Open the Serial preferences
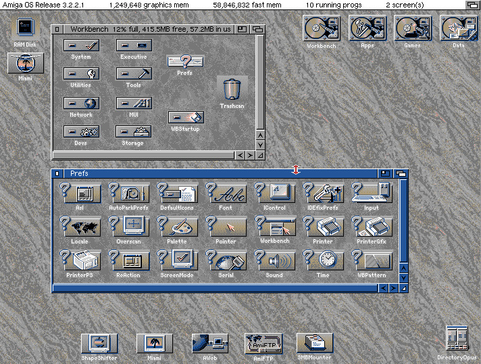The height and width of the screenshot is (364, 481). click(226, 260)
